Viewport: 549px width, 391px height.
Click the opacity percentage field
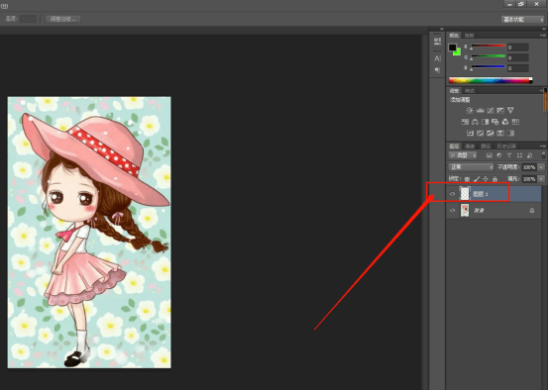tap(529, 167)
